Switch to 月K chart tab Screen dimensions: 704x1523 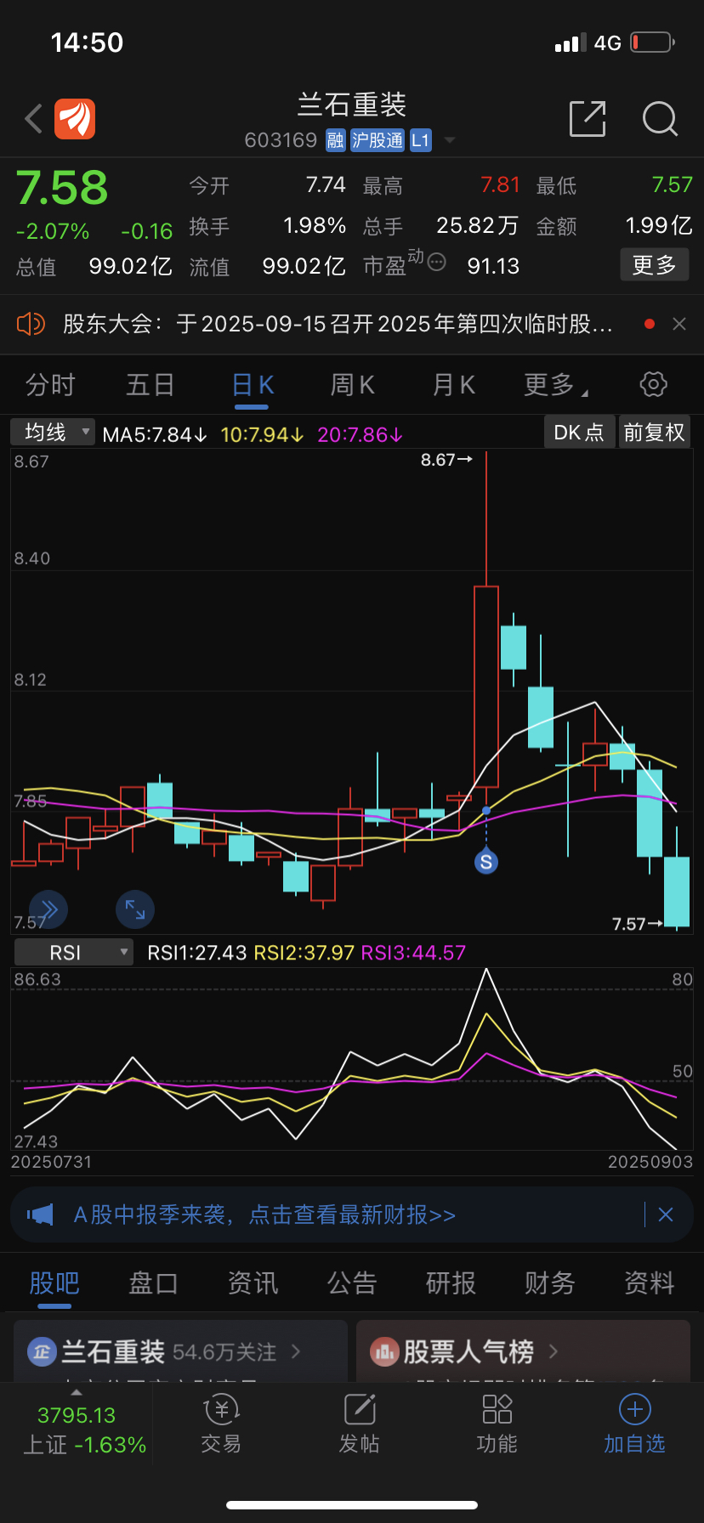(453, 385)
